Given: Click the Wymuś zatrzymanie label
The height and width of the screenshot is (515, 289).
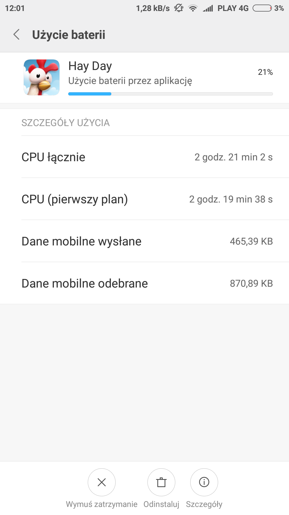Looking at the screenshot, I should (102, 504).
